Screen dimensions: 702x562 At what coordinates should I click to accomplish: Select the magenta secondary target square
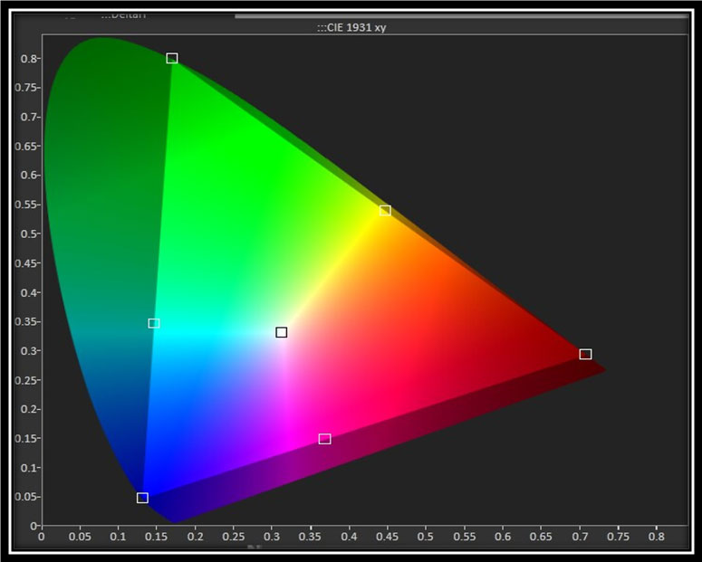coord(324,439)
